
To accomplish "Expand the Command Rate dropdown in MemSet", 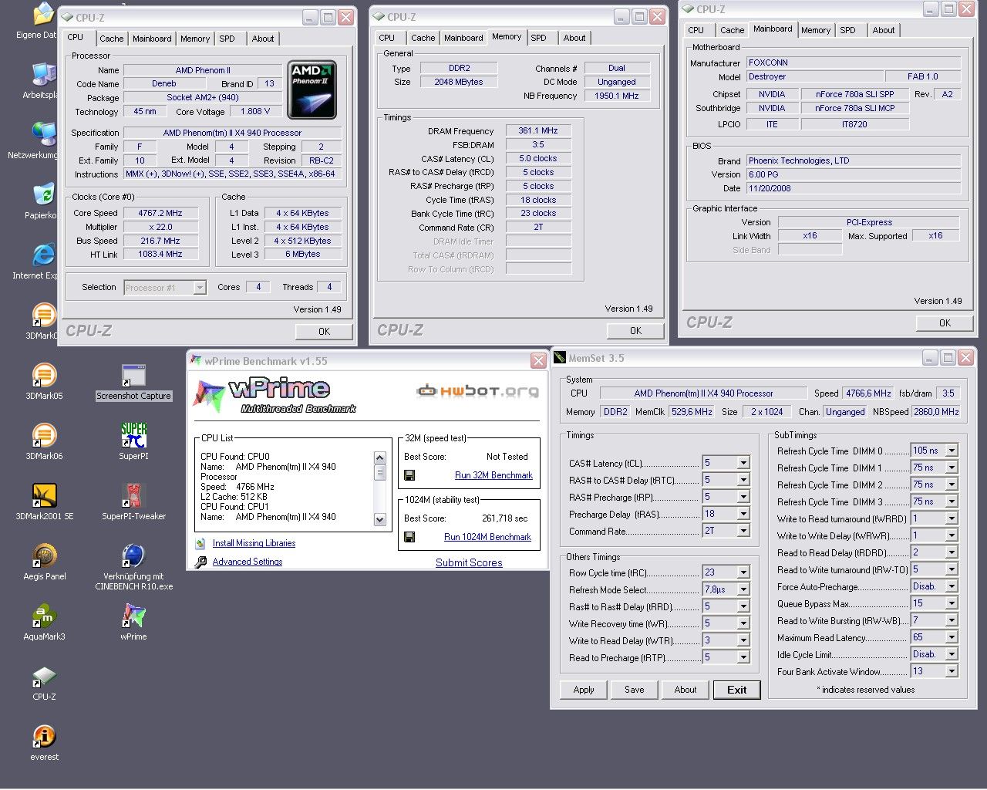I will (x=743, y=531).
